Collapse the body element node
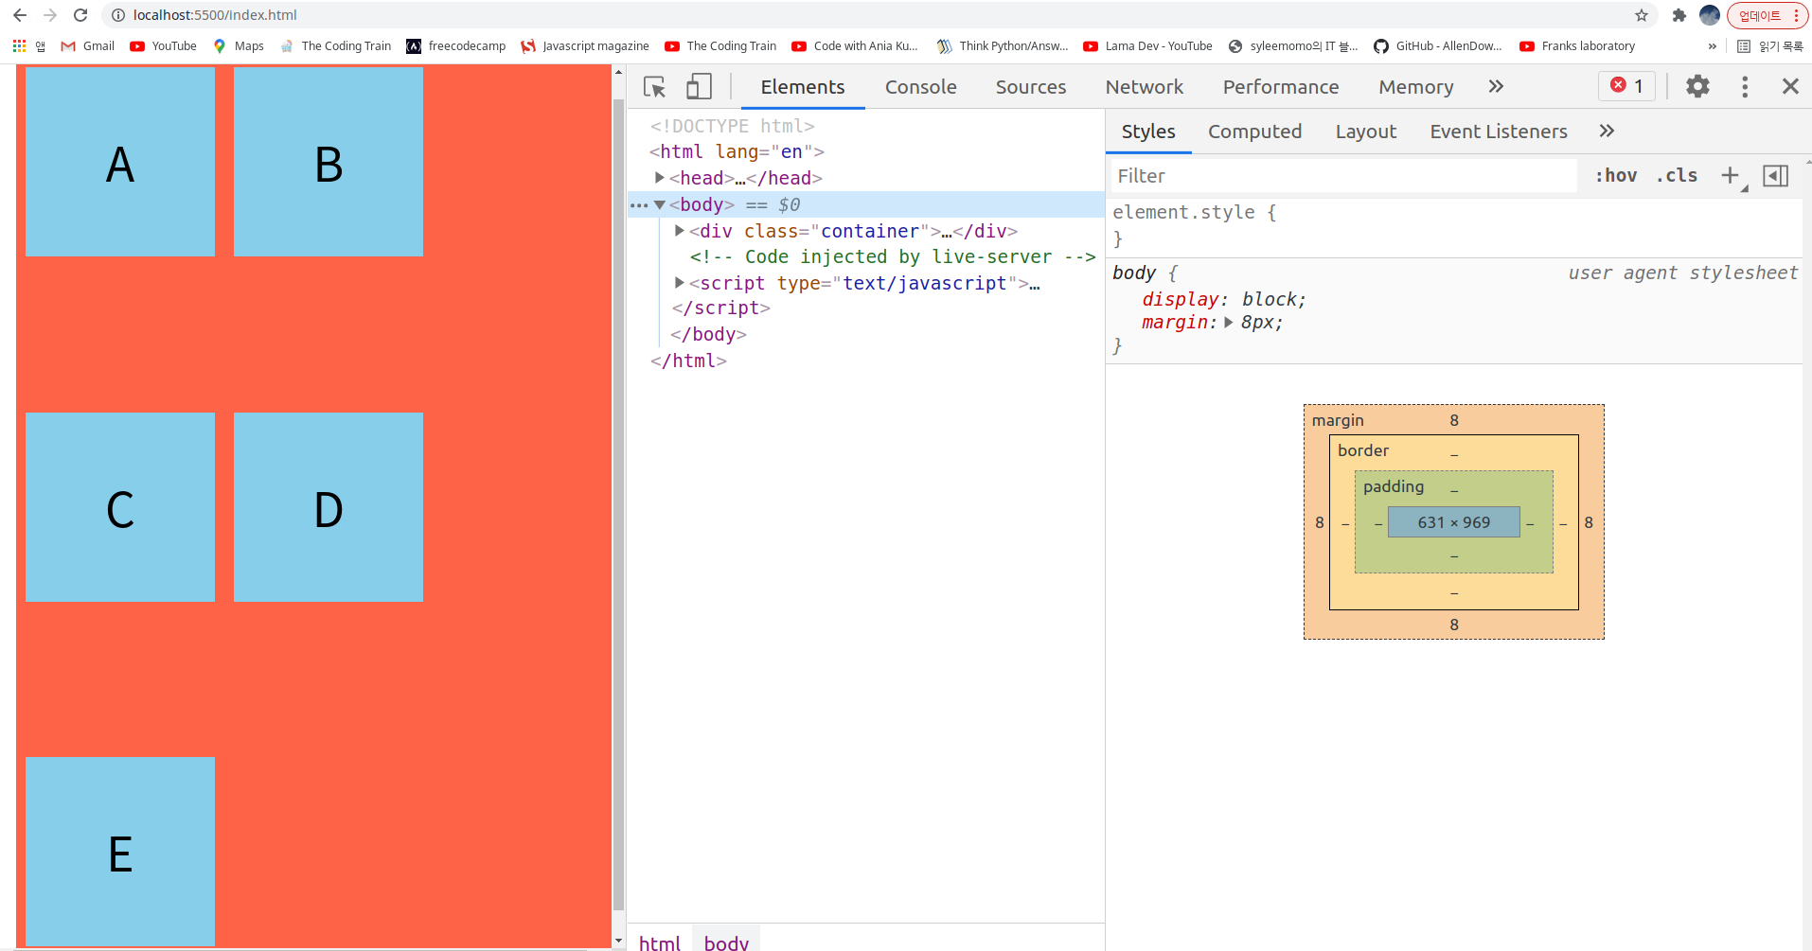Viewport: 1812px width, 951px height. (660, 204)
